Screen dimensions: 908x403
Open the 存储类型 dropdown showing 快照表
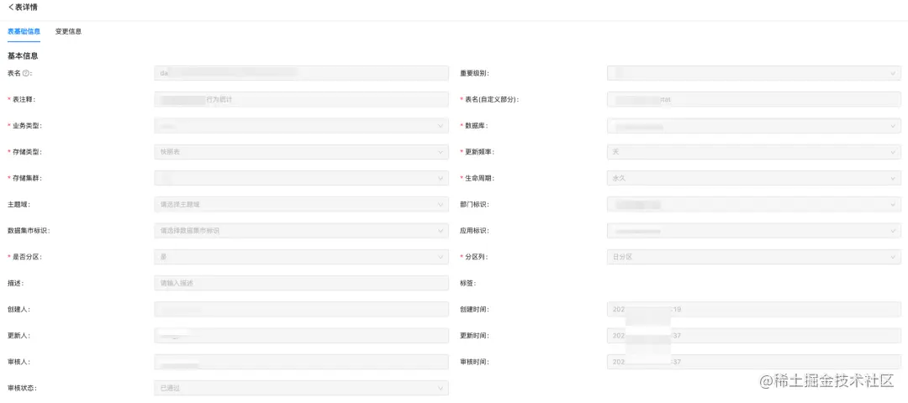coord(301,152)
